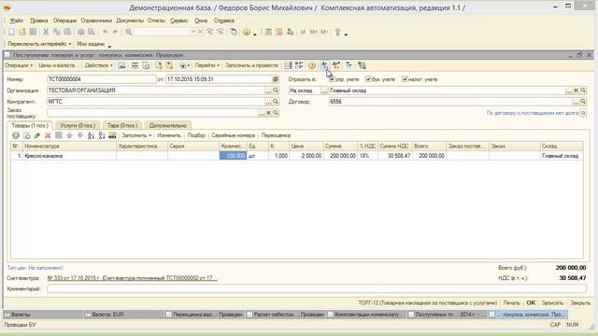Toggle the упр. учете checkbox
The image size is (598, 336).
point(332,79)
